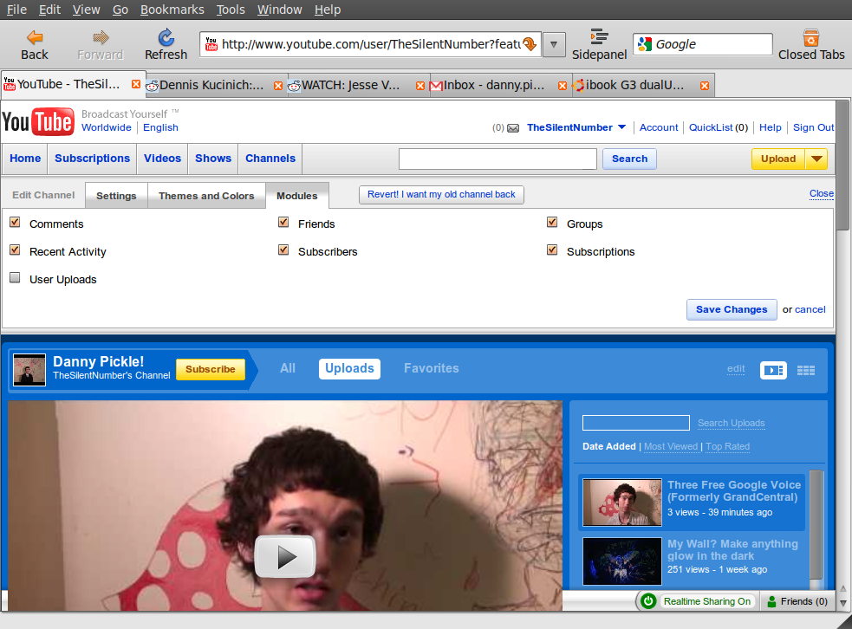
Task: Click the YouTube Search button
Action: click(629, 159)
